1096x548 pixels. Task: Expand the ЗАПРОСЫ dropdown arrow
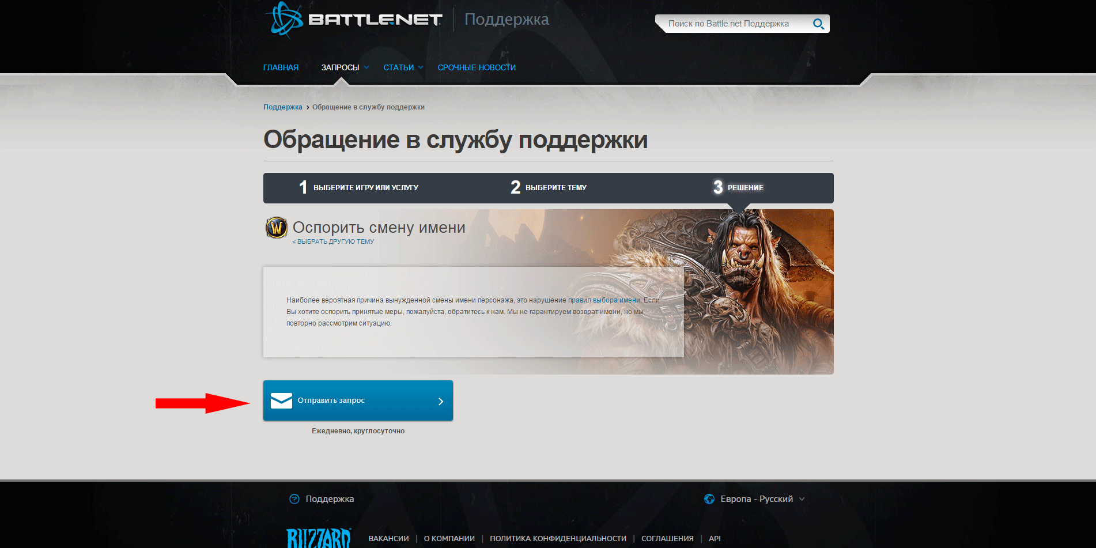coord(366,67)
